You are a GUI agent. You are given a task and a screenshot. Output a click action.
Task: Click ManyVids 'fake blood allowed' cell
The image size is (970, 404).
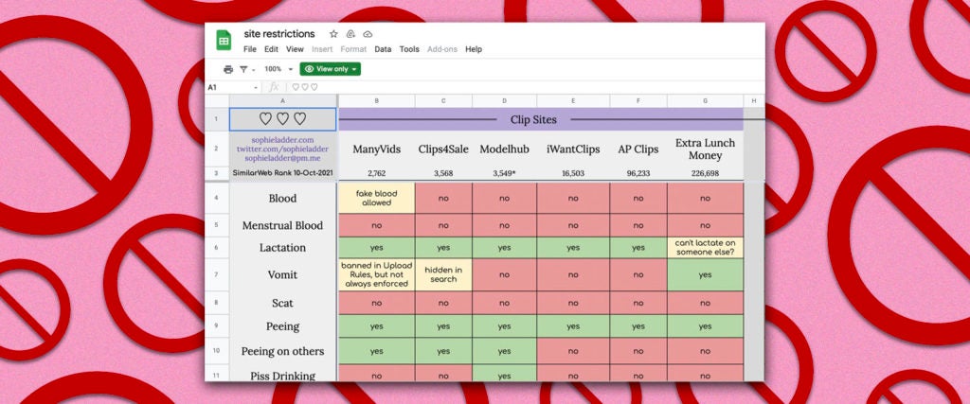point(376,198)
